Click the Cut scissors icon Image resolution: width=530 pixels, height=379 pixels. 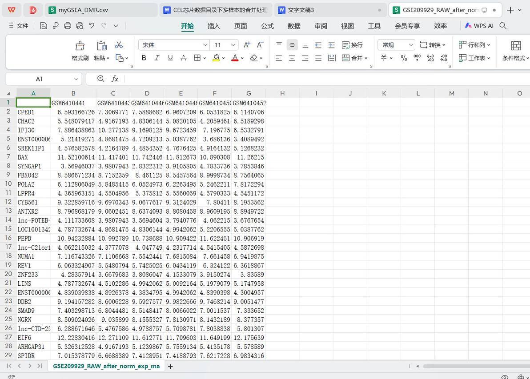tap(119, 45)
